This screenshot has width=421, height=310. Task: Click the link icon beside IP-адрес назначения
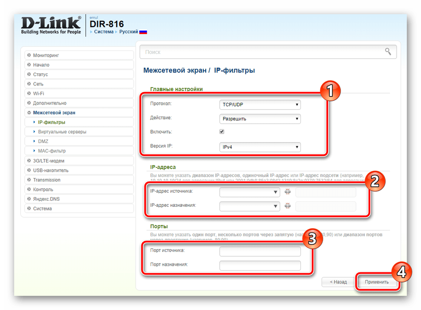[x=288, y=206]
